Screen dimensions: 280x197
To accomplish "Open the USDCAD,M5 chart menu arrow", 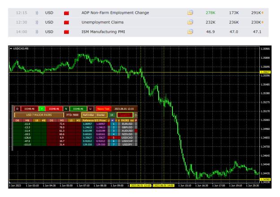I will [11, 48].
